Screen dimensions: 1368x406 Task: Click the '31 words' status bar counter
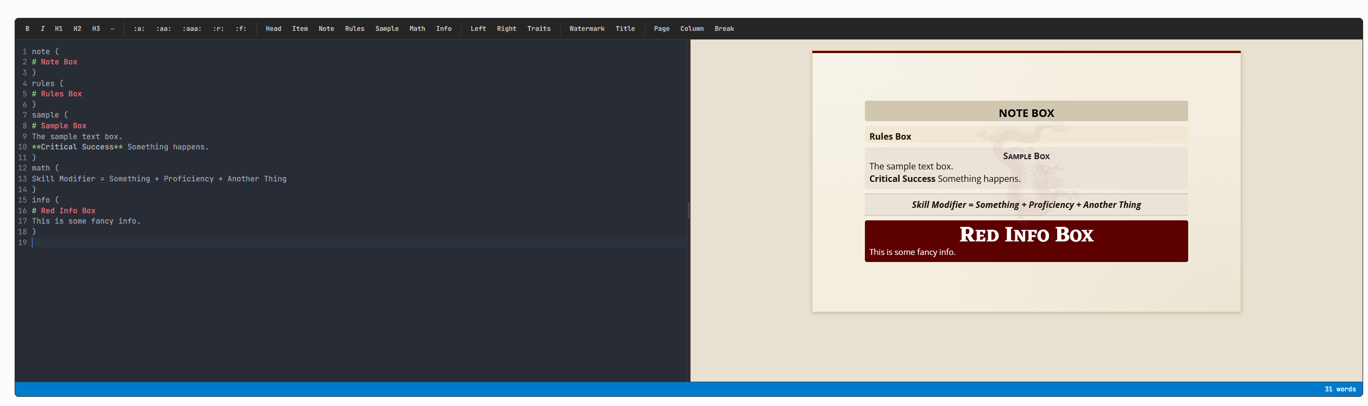[1340, 389]
